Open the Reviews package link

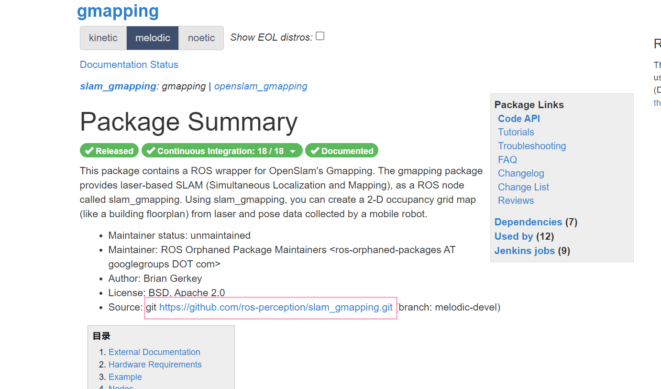(x=516, y=200)
